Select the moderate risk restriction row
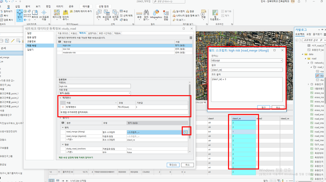Viewport: 326px width, 182px height. coord(125,53)
